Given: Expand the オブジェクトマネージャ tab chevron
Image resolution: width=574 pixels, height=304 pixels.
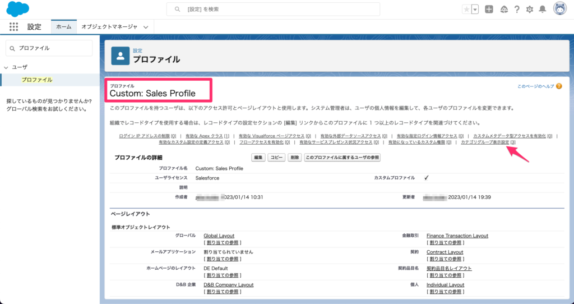Looking at the screenshot, I should (x=146, y=27).
